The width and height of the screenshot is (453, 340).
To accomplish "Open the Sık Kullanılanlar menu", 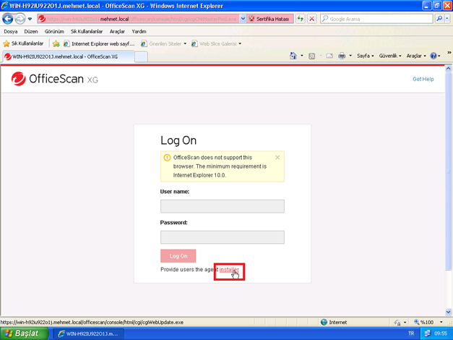I will pos(87,32).
